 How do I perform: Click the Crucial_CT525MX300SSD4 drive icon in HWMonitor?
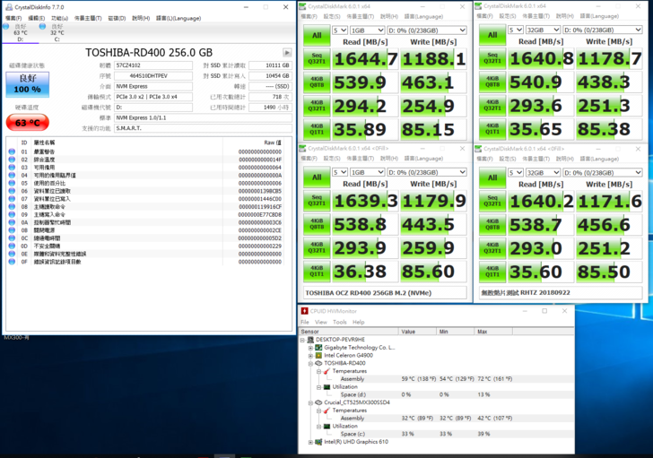click(x=318, y=402)
